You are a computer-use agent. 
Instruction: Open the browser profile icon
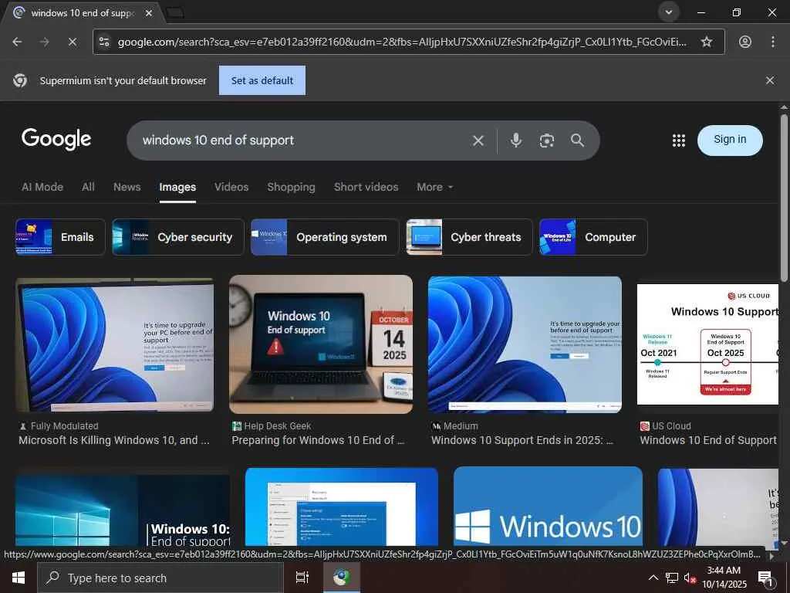(744, 42)
